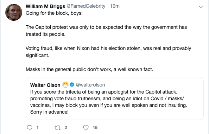Click the "Sorry in advance!" line

[49, 112]
